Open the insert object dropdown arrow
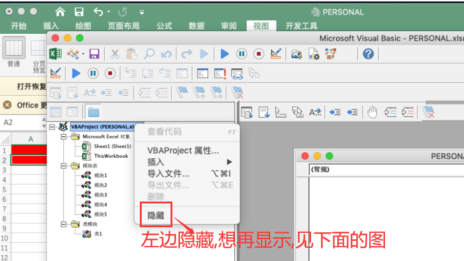Screen dimensions: 464x261 [x=83, y=54]
